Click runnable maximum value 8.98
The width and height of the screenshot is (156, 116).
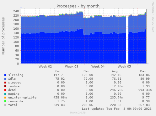coord(146,101)
